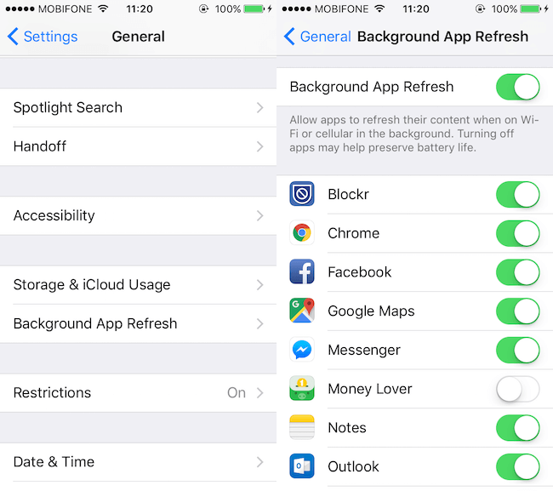
Task: Tap the Chrome app icon
Action: tap(302, 233)
